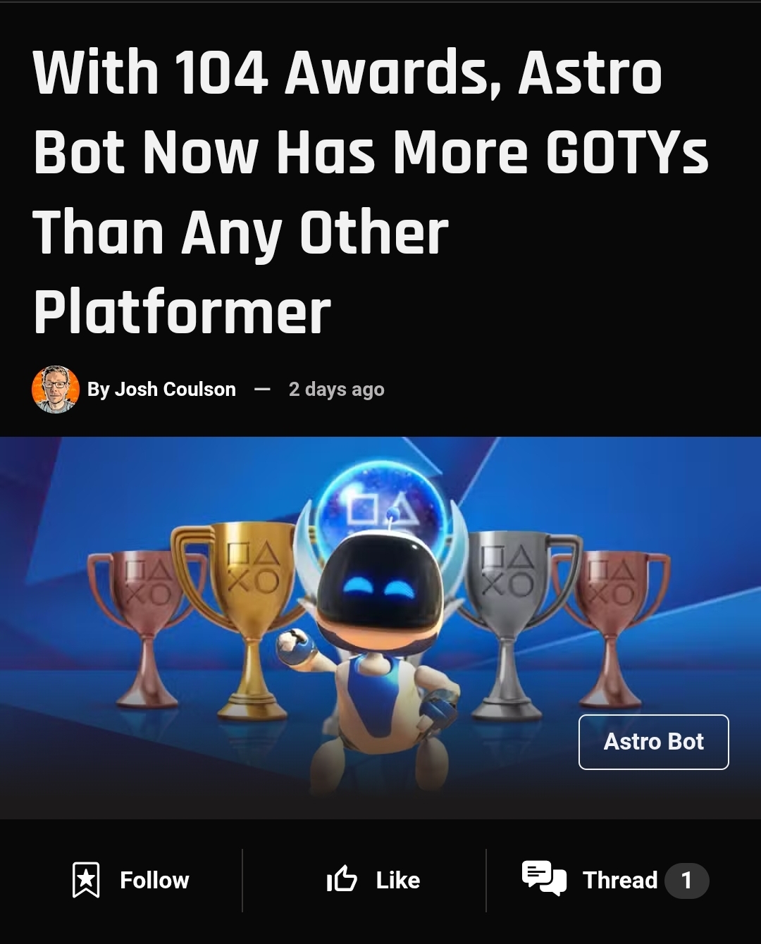Tap the Follow text label
761x944 pixels.
click(154, 880)
